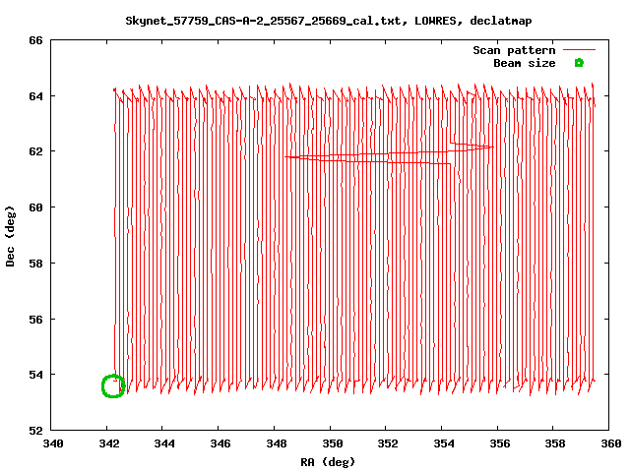This screenshot has width=630, height=472.
Task: Click y-axis tick value 58
Action: click(x=35, y=264)
